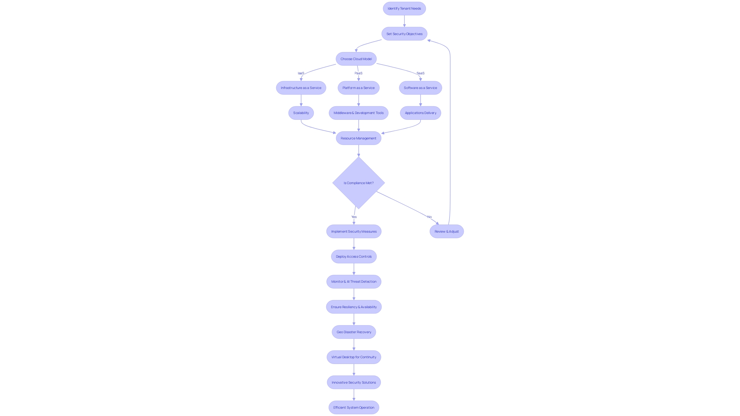
Task: Click the 'Resource Management' convergence node
Action: tap(358, 138)
